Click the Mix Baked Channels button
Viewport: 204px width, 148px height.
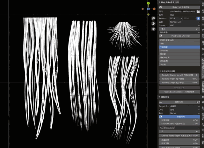pos(179,36)
